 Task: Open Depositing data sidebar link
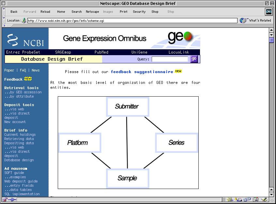click(19, 143)
